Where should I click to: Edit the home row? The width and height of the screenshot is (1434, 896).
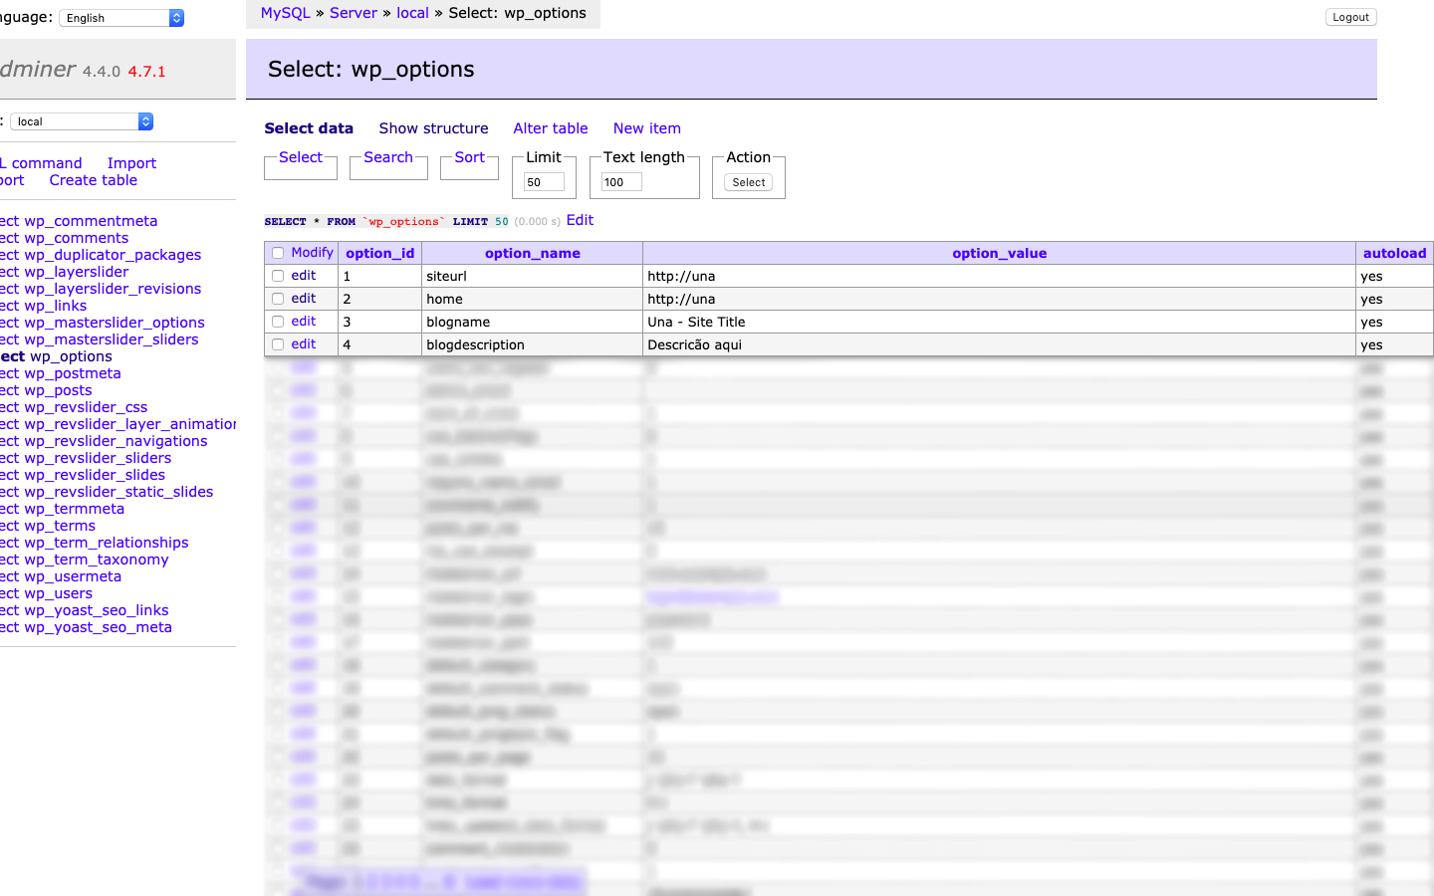[304, 299]
